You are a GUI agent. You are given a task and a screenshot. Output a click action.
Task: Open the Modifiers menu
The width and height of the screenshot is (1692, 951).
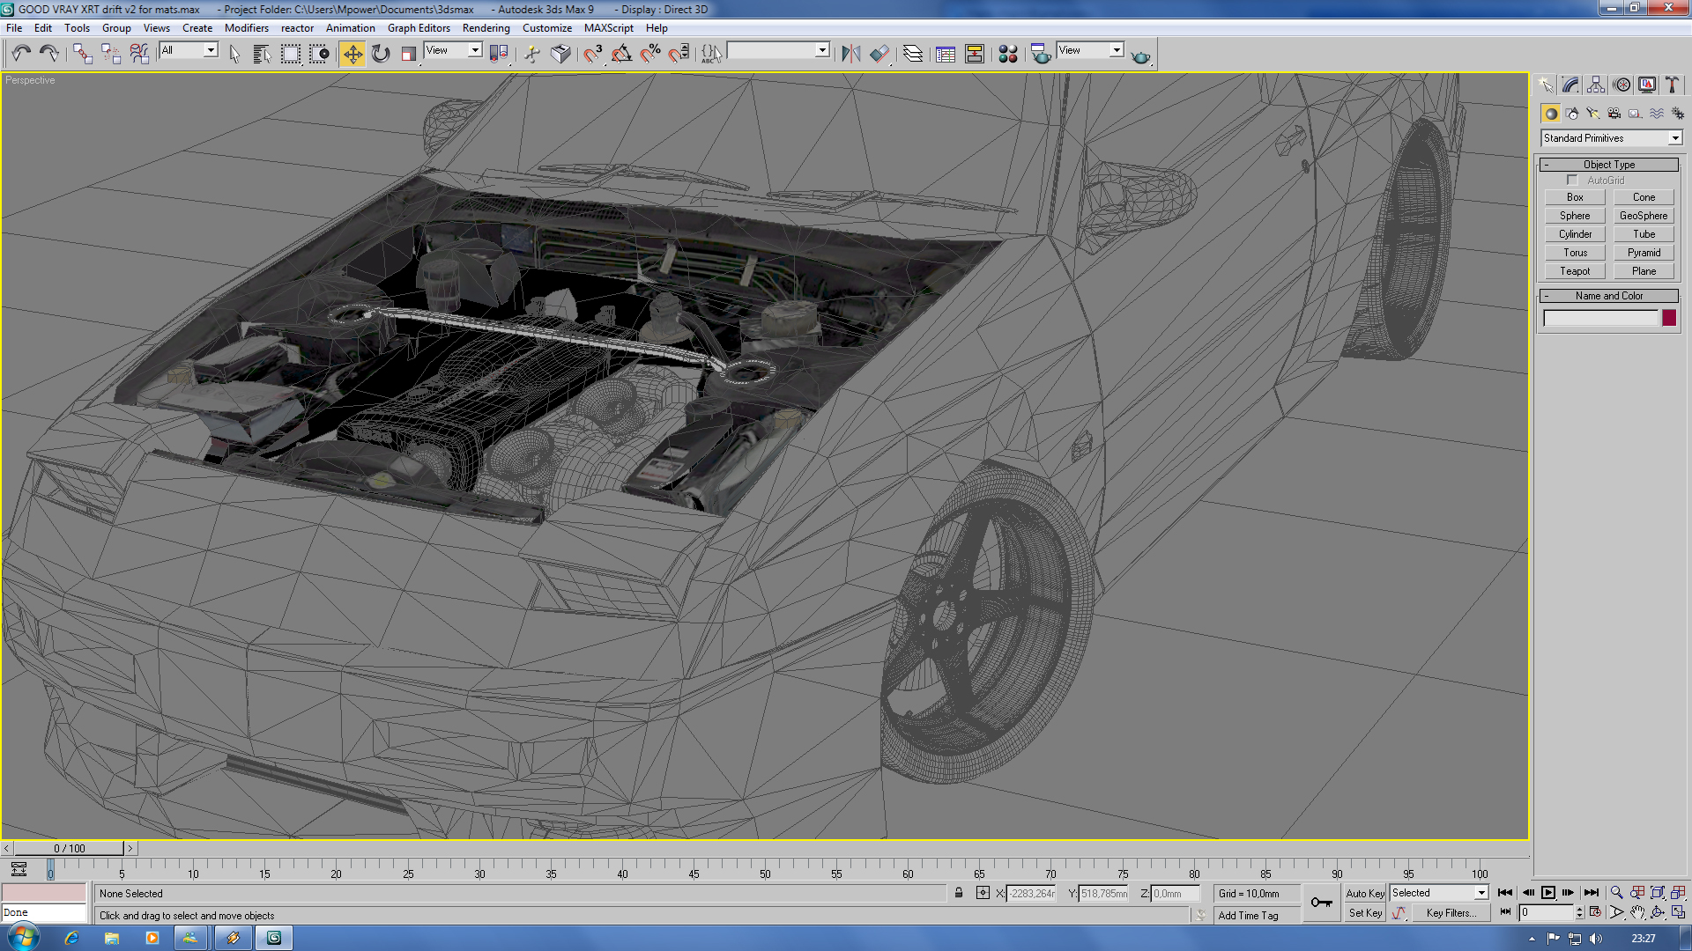click(x=246, y=28)
